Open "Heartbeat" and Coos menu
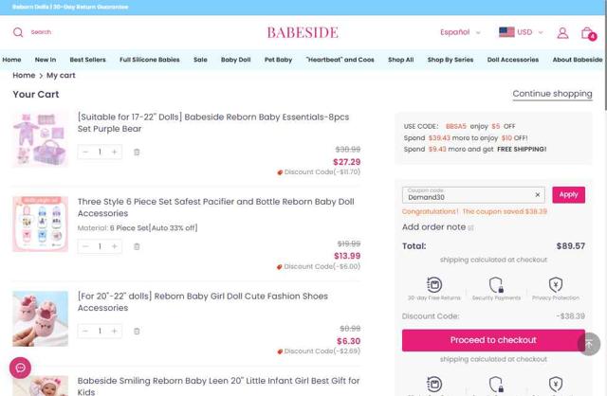 tap(340, 60)
